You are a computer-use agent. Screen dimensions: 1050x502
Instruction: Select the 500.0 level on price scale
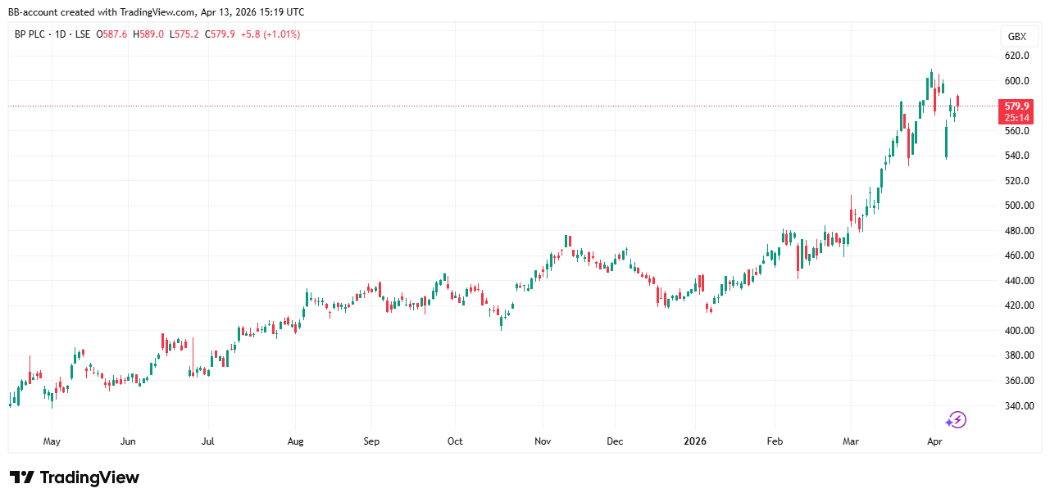[x=1016, y=206]
